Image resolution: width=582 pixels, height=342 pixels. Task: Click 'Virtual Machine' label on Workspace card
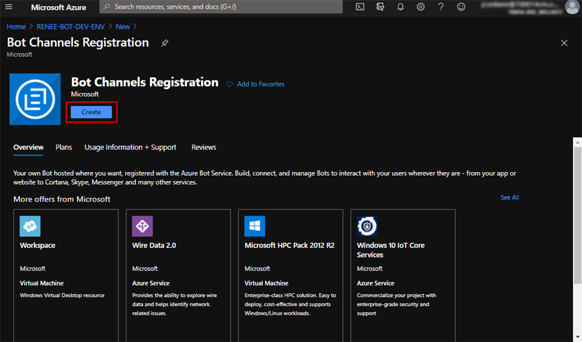[42, 283]
